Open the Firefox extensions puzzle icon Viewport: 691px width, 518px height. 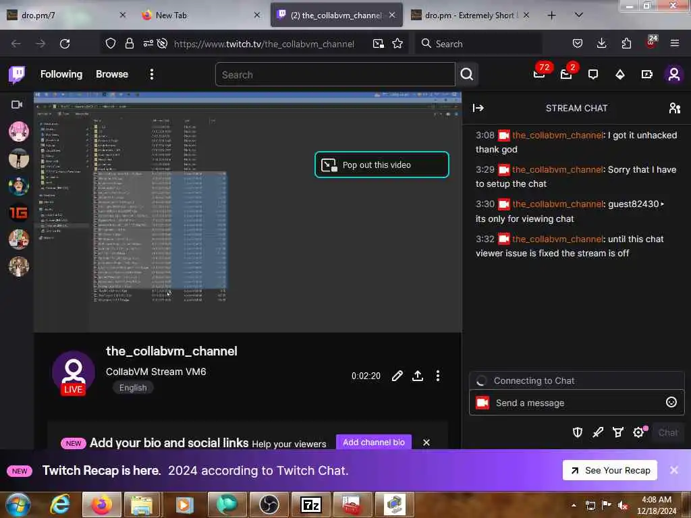626,44
